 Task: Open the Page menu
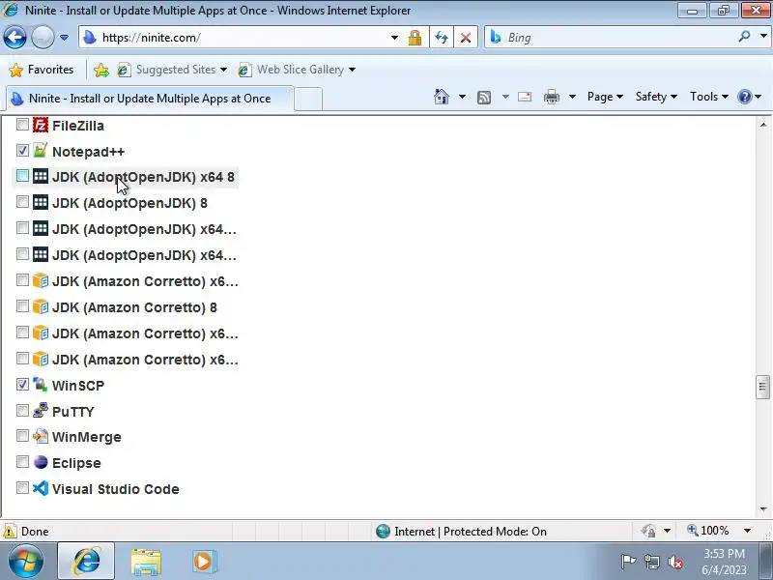pos(605,97)
